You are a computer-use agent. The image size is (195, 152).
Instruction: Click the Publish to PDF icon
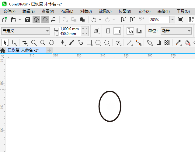[141, 20]
